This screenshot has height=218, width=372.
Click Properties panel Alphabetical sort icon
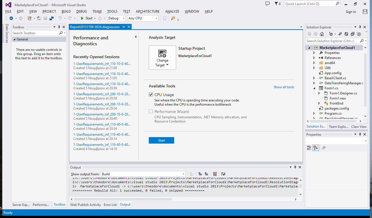tap(316, 148)
